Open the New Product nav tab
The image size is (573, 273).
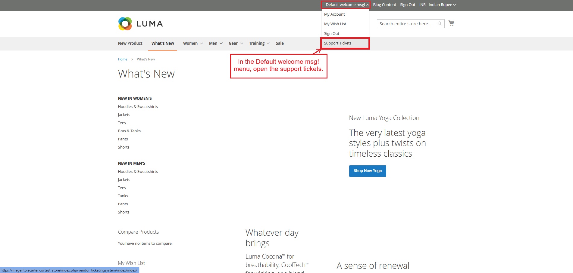(130, 43)
